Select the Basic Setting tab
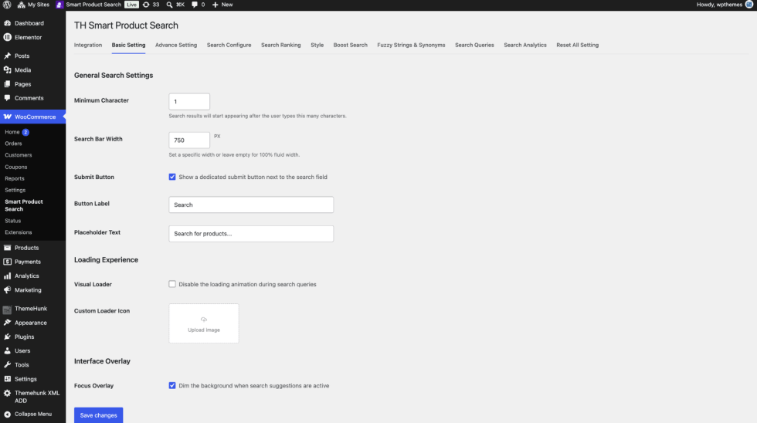The height and width of the screenshot is (423, 757). tap(128, 45)
